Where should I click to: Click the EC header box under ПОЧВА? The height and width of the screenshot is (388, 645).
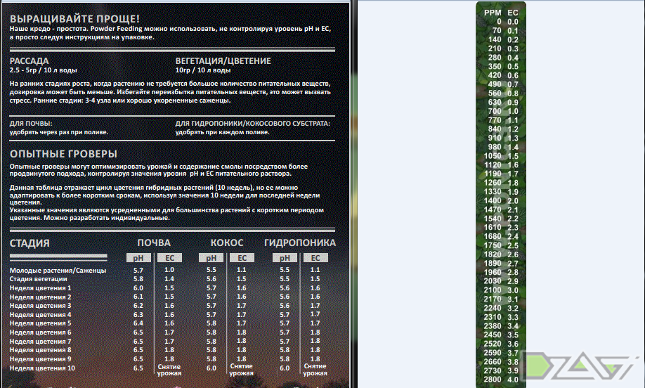[x=169, y=258]
